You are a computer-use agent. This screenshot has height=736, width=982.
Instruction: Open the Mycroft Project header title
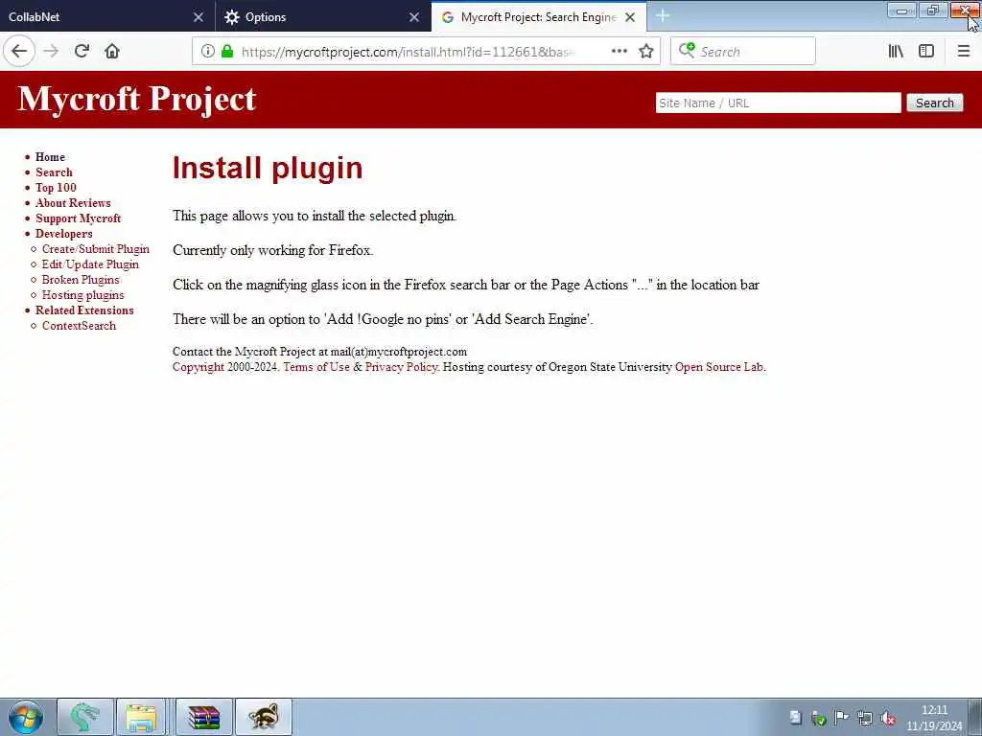point(136,99)
